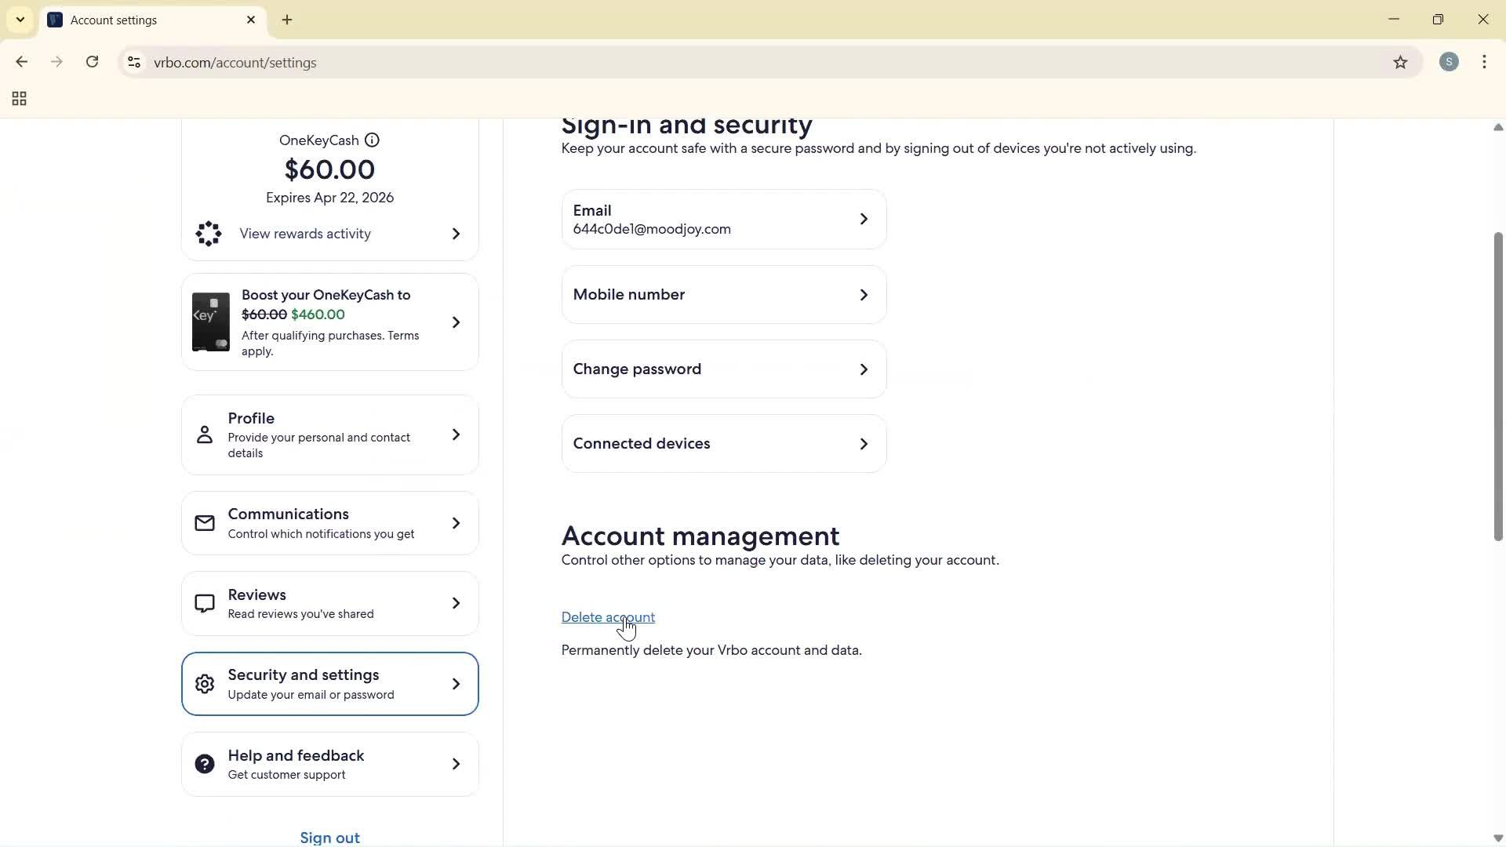The image size is (1506, 847).
Task: Open View rewards activity
Action: tap(305, 234)
